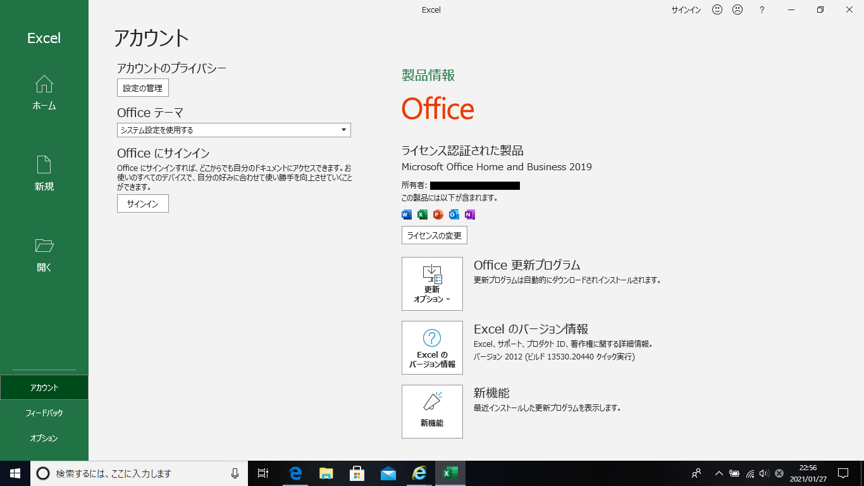Open Task View on the taskbar

[x=263, y=473]
